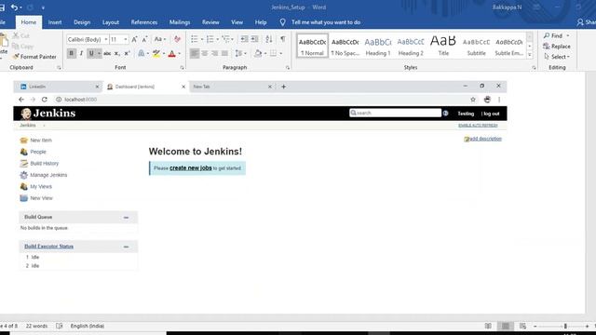The image size is (596, 335).
Task: Toggle Strikethrough text formatting
Action: (x=107, y=54)
